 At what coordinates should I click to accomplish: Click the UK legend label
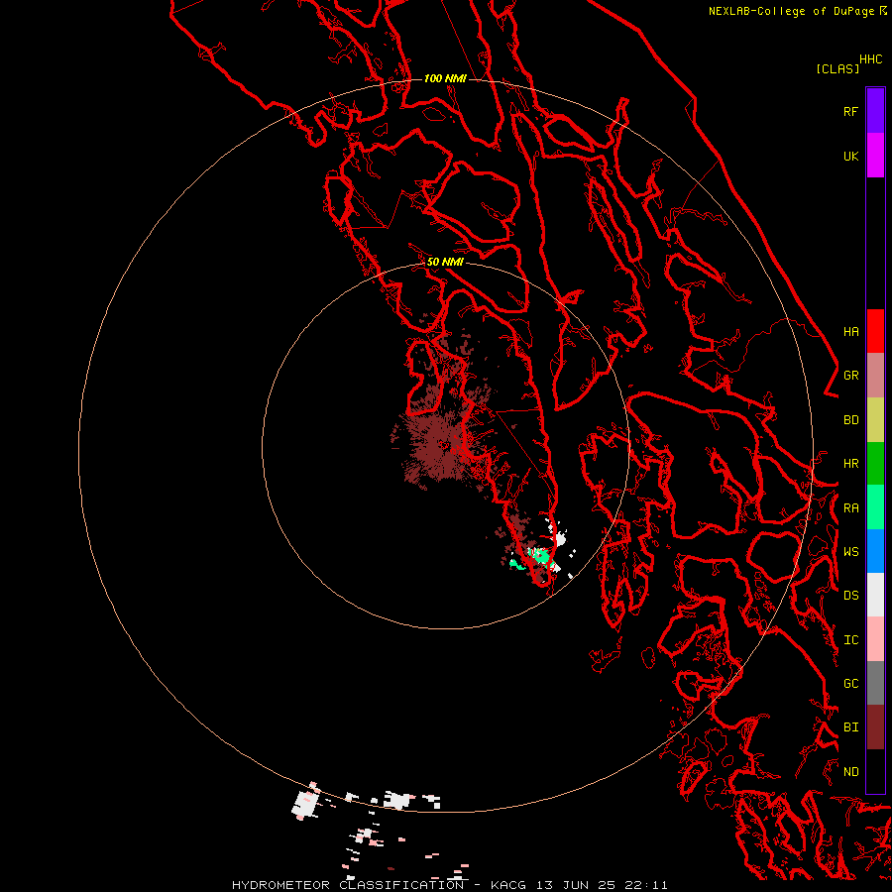[850, 156]
